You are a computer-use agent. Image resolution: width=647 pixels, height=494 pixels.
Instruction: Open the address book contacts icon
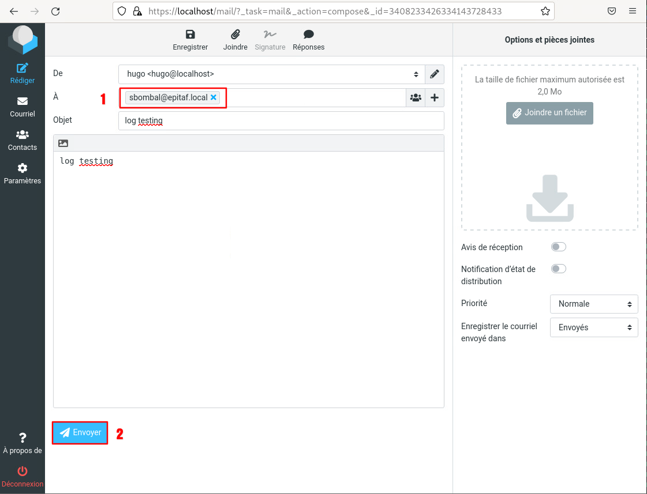pos(416,98)
